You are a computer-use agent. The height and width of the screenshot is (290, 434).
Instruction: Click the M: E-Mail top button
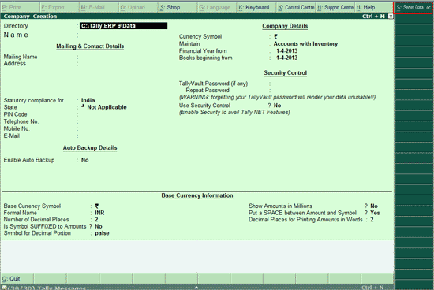(99, 7)
